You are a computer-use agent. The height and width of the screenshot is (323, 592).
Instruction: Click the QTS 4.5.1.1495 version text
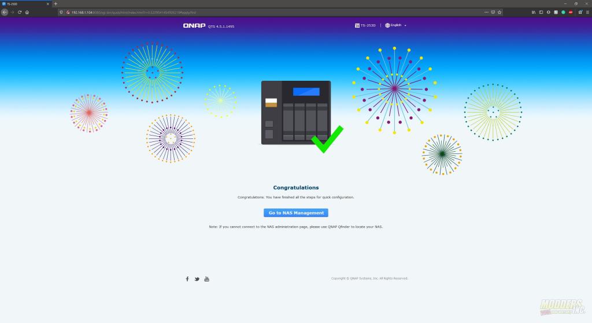tap(221, 27)
